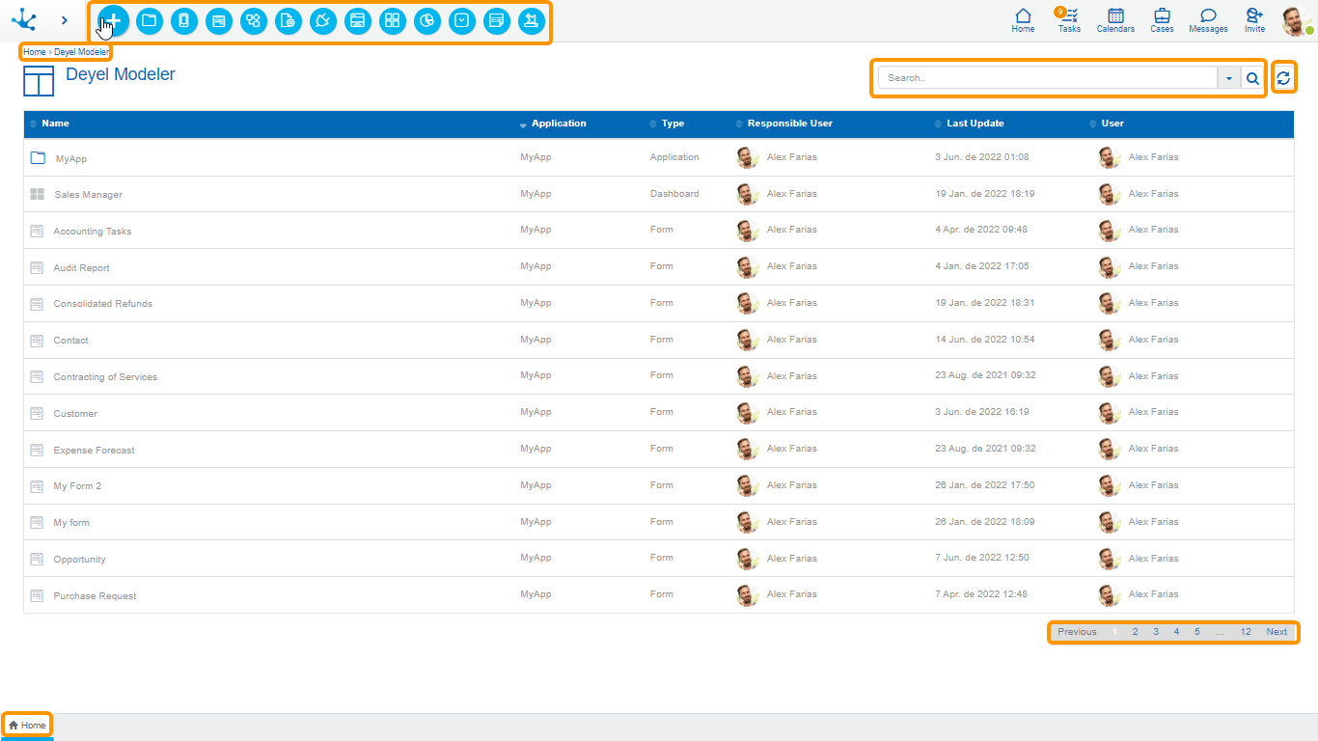Click the new form icon in toolbar
This screenshot has width=1318, height=741.
point(219,20)
